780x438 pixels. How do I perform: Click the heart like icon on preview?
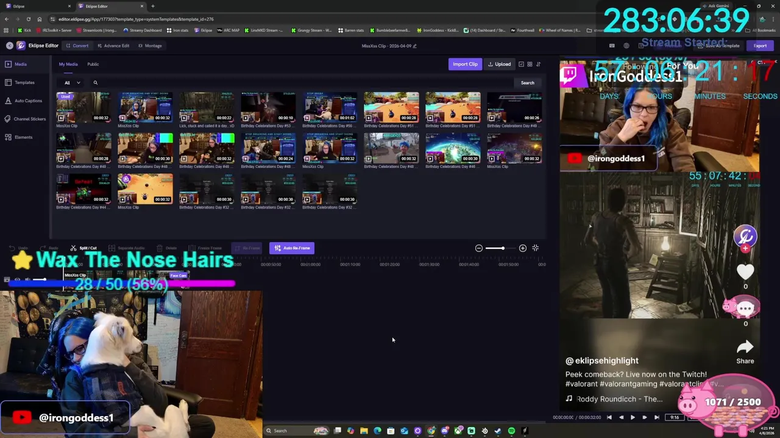[x=745, y=271]
